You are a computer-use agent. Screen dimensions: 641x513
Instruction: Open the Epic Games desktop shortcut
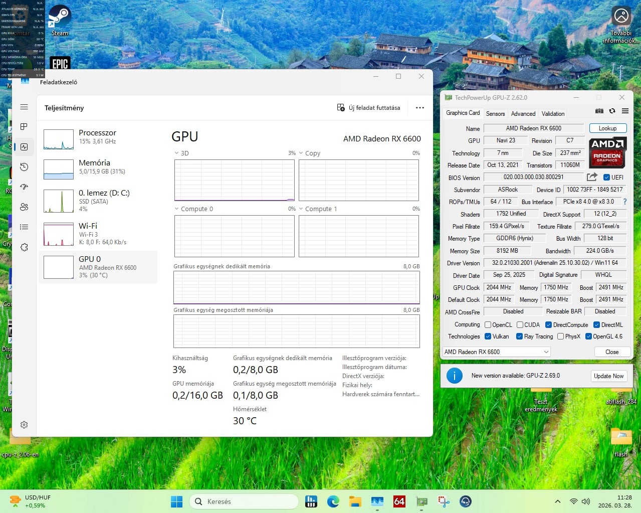tap(60, 63)
